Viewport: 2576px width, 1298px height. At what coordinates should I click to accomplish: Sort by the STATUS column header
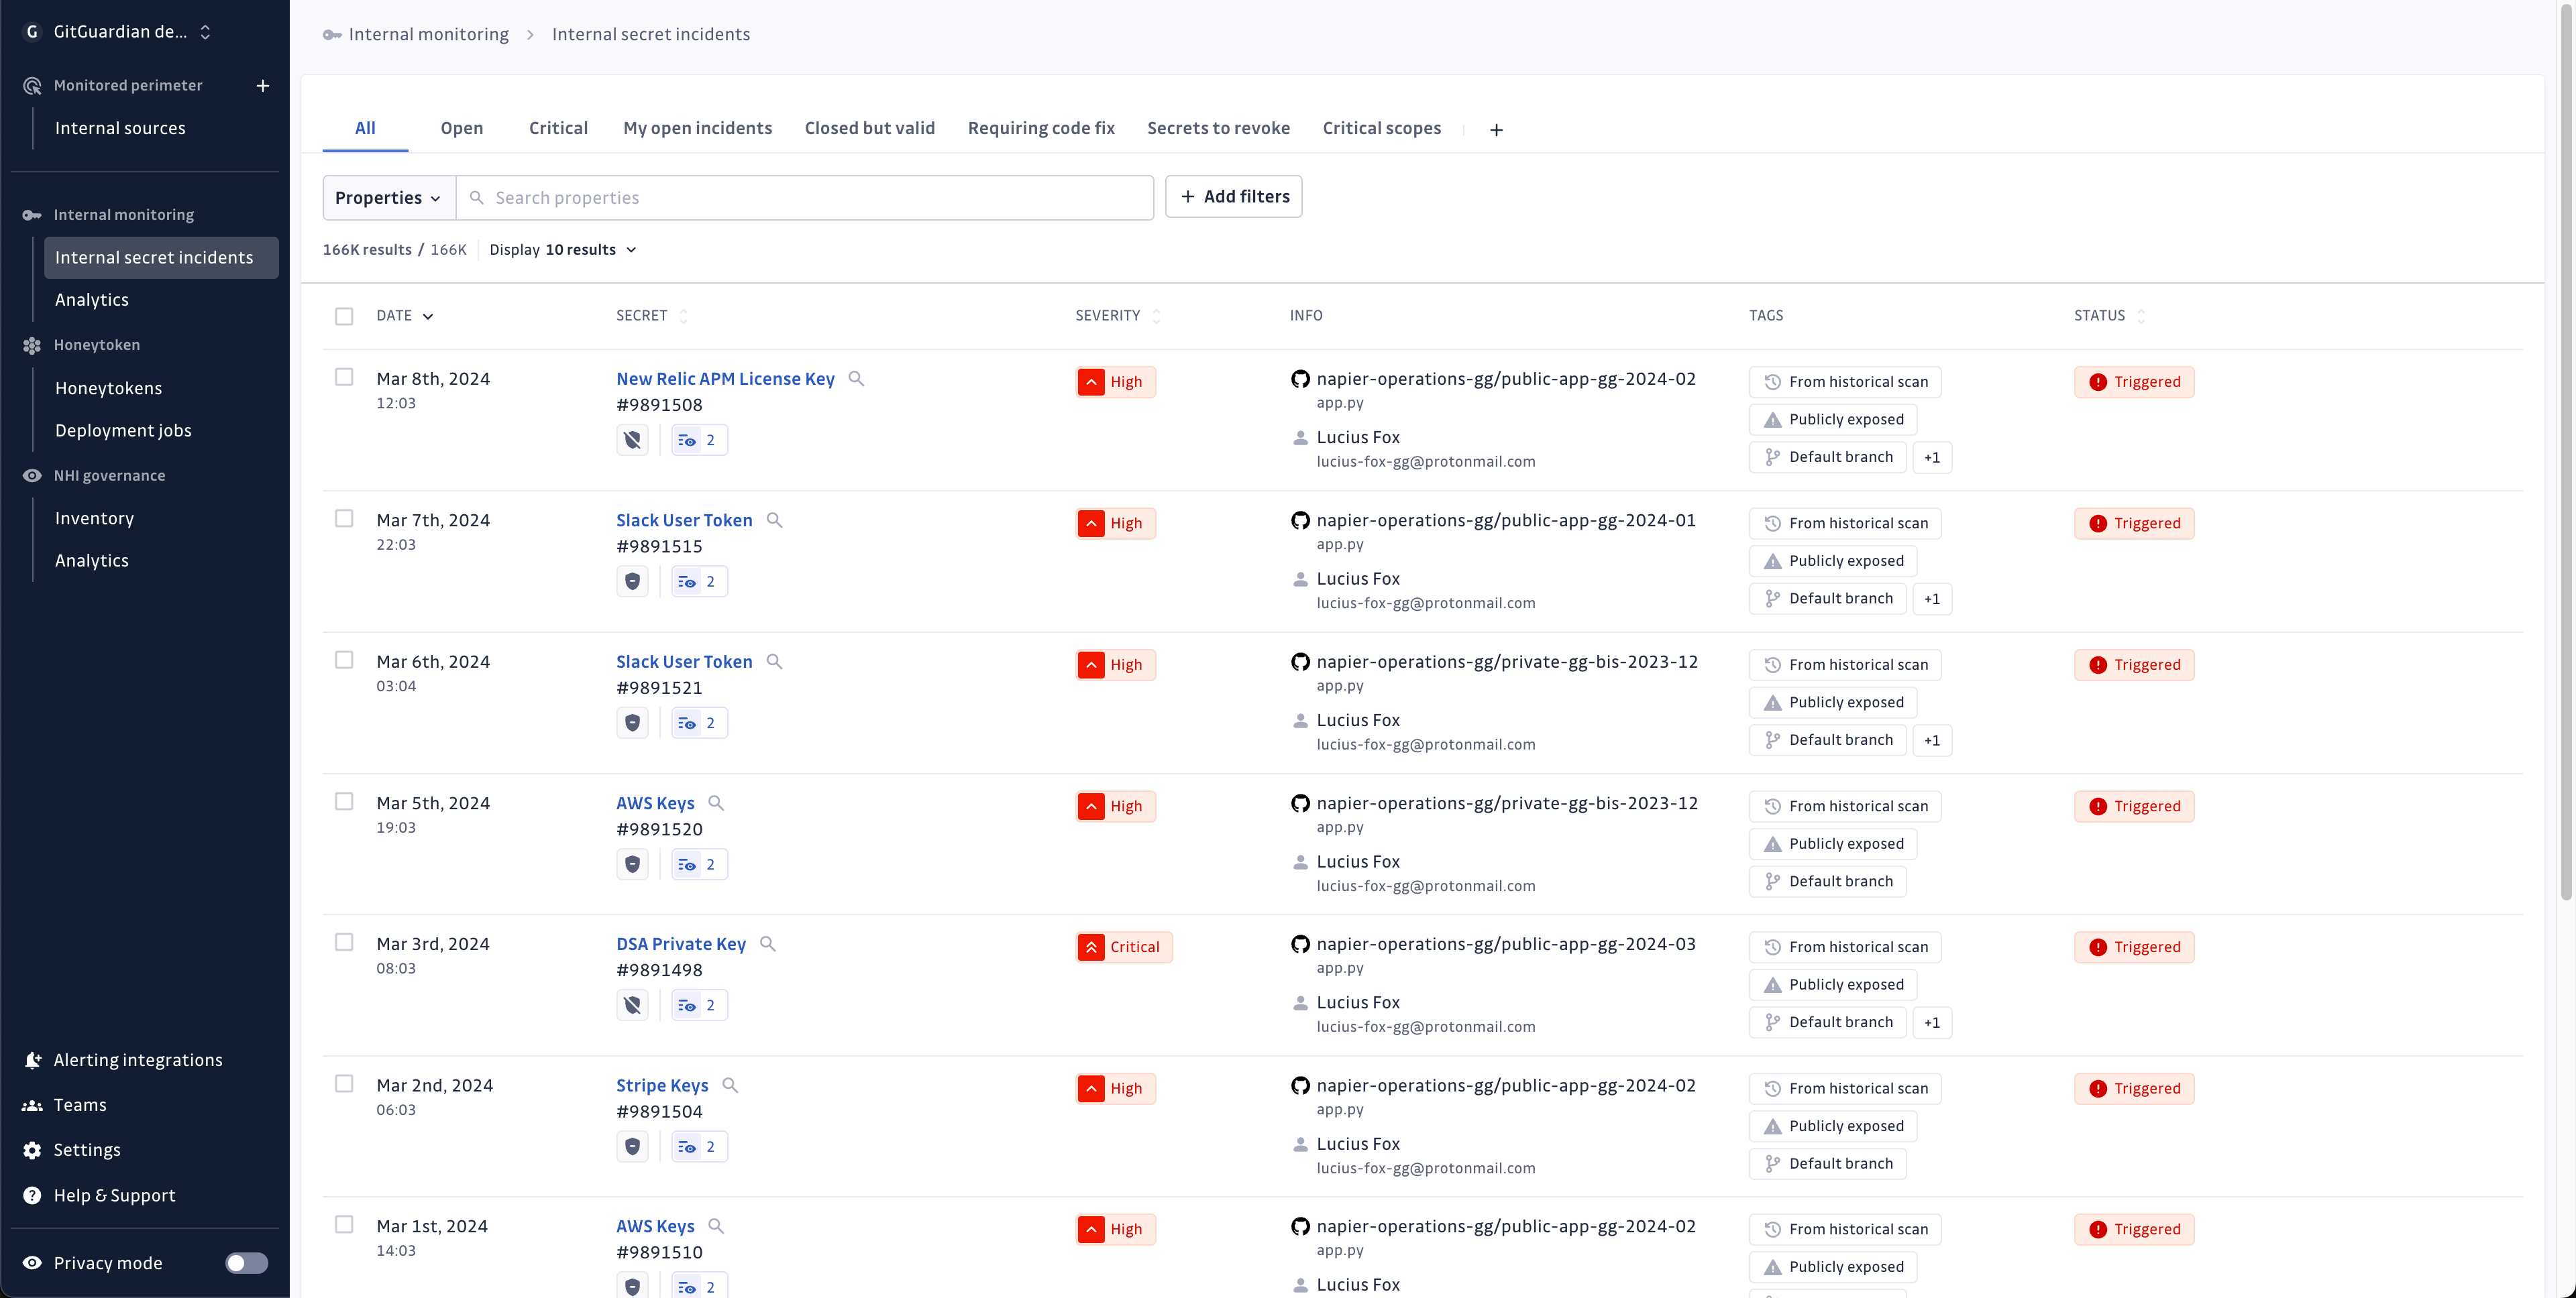point(2110,316)
